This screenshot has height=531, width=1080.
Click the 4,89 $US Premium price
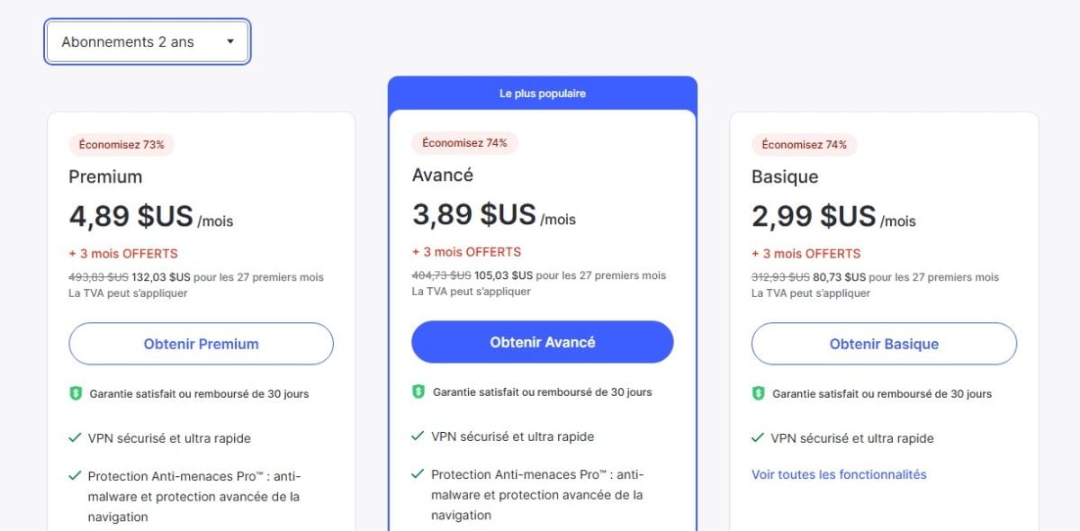tap(131, 217)
